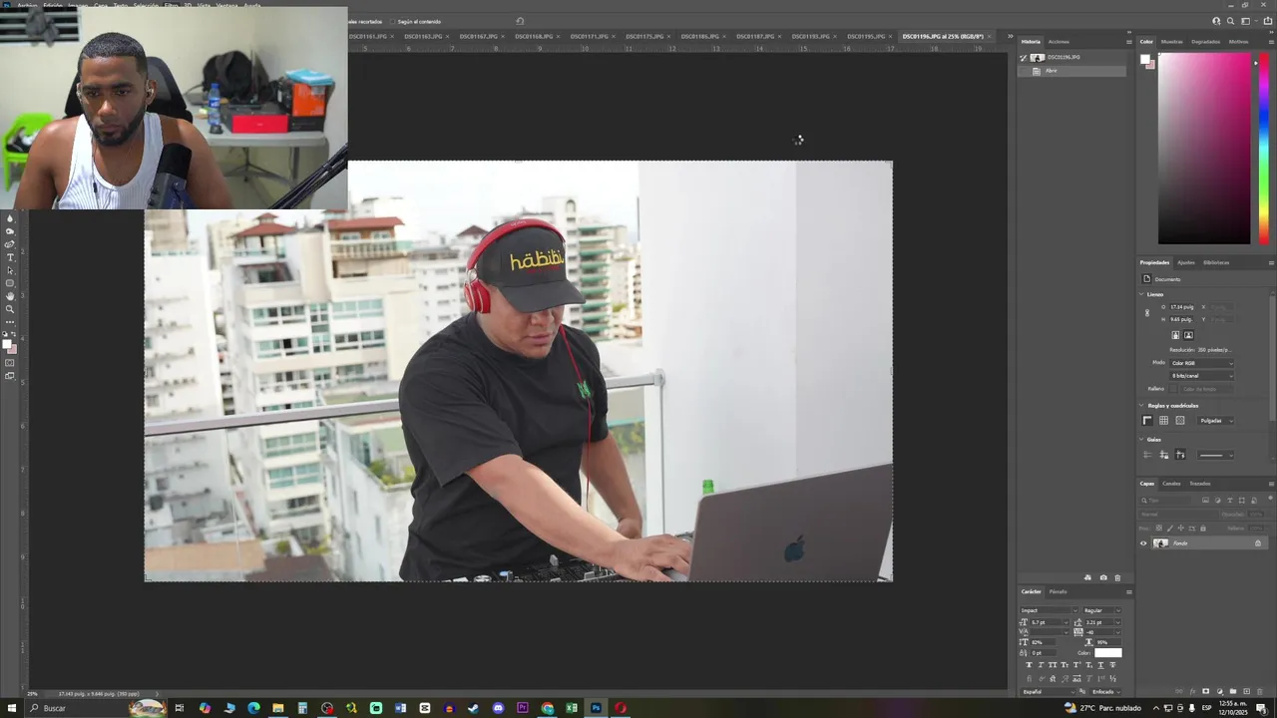
Task: Delete layer trash icon in Layers panel
Action: click(1260, 691)
